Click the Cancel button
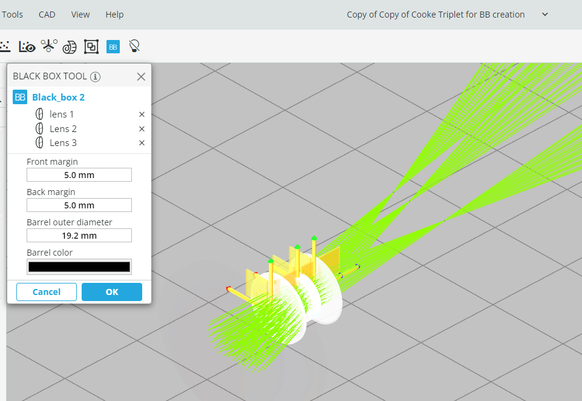Viewport: 582px width, 401px height. 47,292
